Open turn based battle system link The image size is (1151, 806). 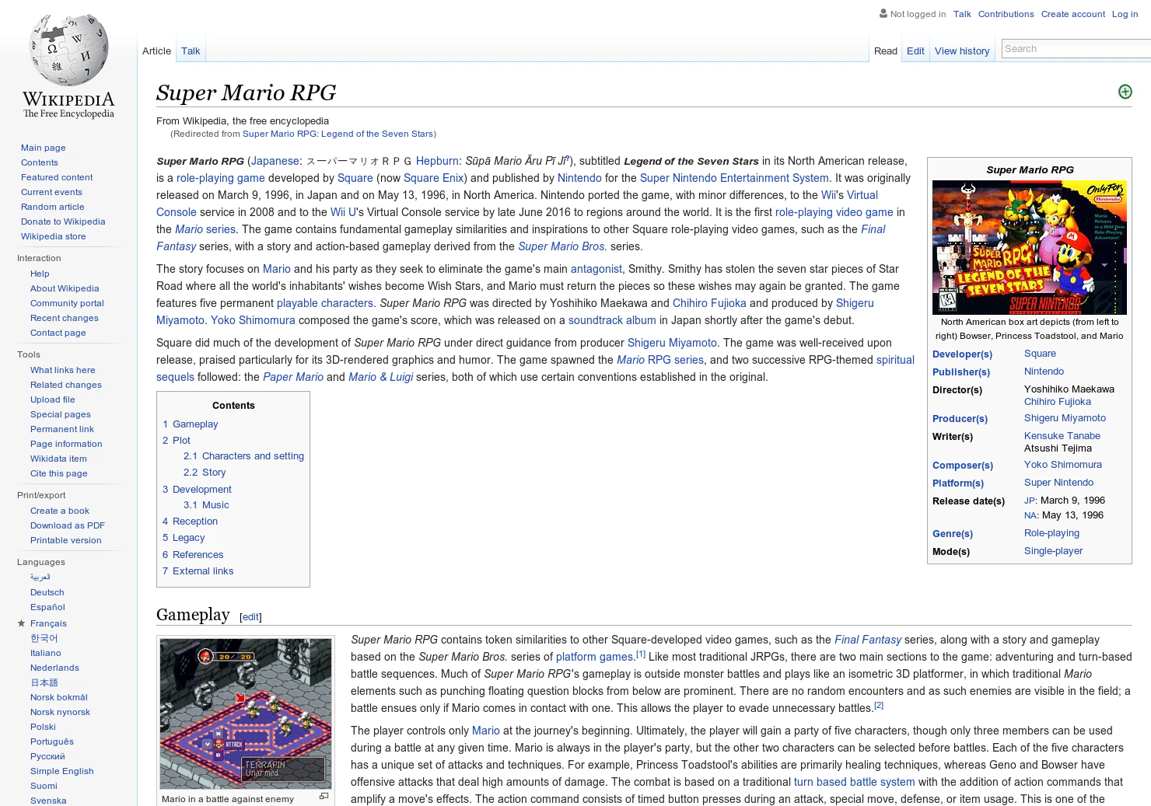(x=854, y=782)
